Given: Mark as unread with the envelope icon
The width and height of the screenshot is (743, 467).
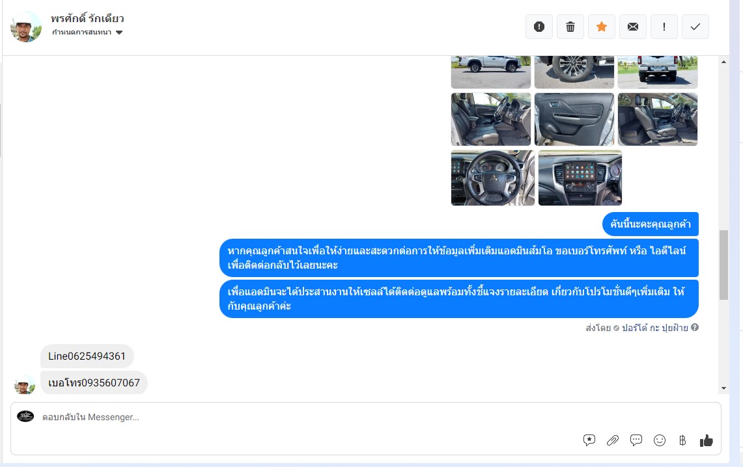Looking at the screenshot, I should (632, 27).
